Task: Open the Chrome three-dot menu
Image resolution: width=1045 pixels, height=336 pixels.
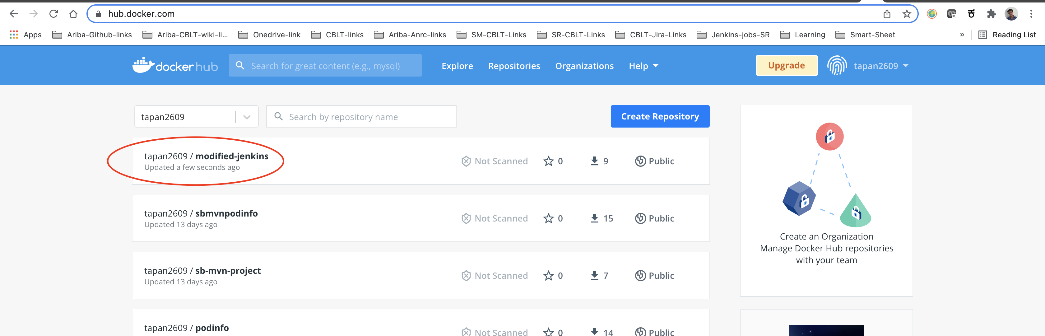Action: click(x=1031, y=14)
